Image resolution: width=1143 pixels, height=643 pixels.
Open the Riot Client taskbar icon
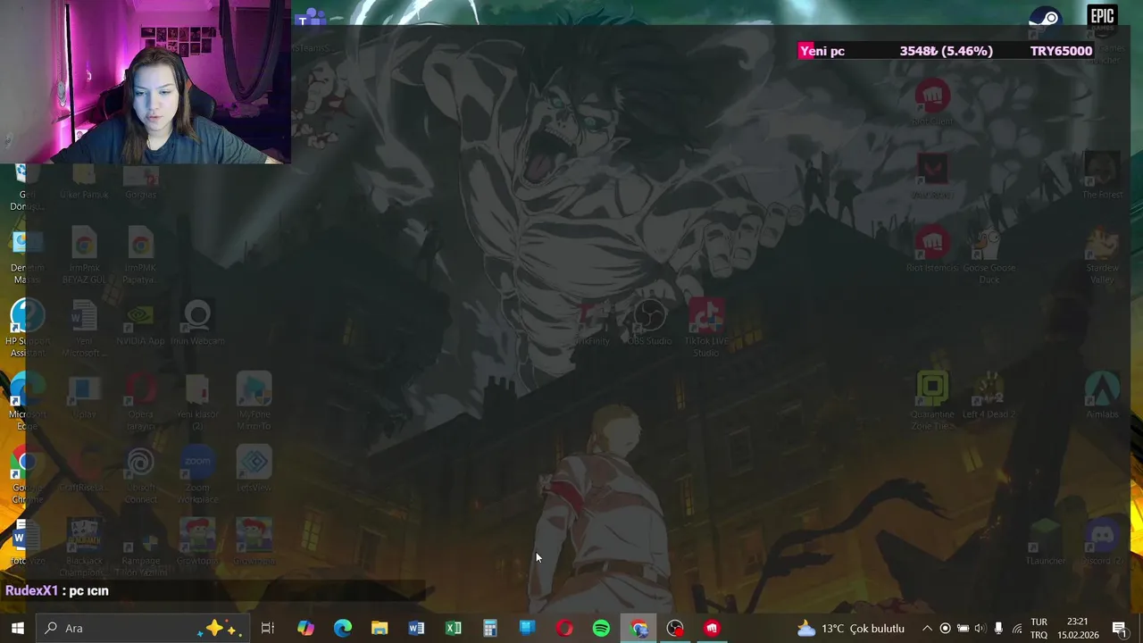click(712, 628)
